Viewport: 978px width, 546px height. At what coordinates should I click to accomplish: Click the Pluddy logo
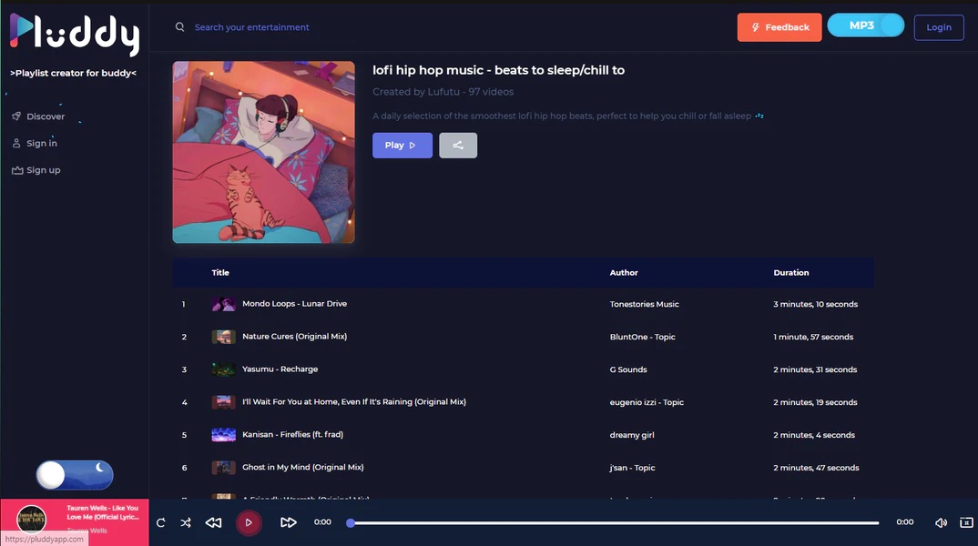(x=75, y=35)
